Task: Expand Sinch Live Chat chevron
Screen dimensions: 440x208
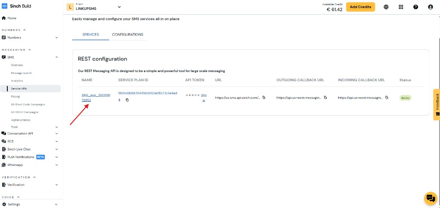Action: [x=56, y=149]
